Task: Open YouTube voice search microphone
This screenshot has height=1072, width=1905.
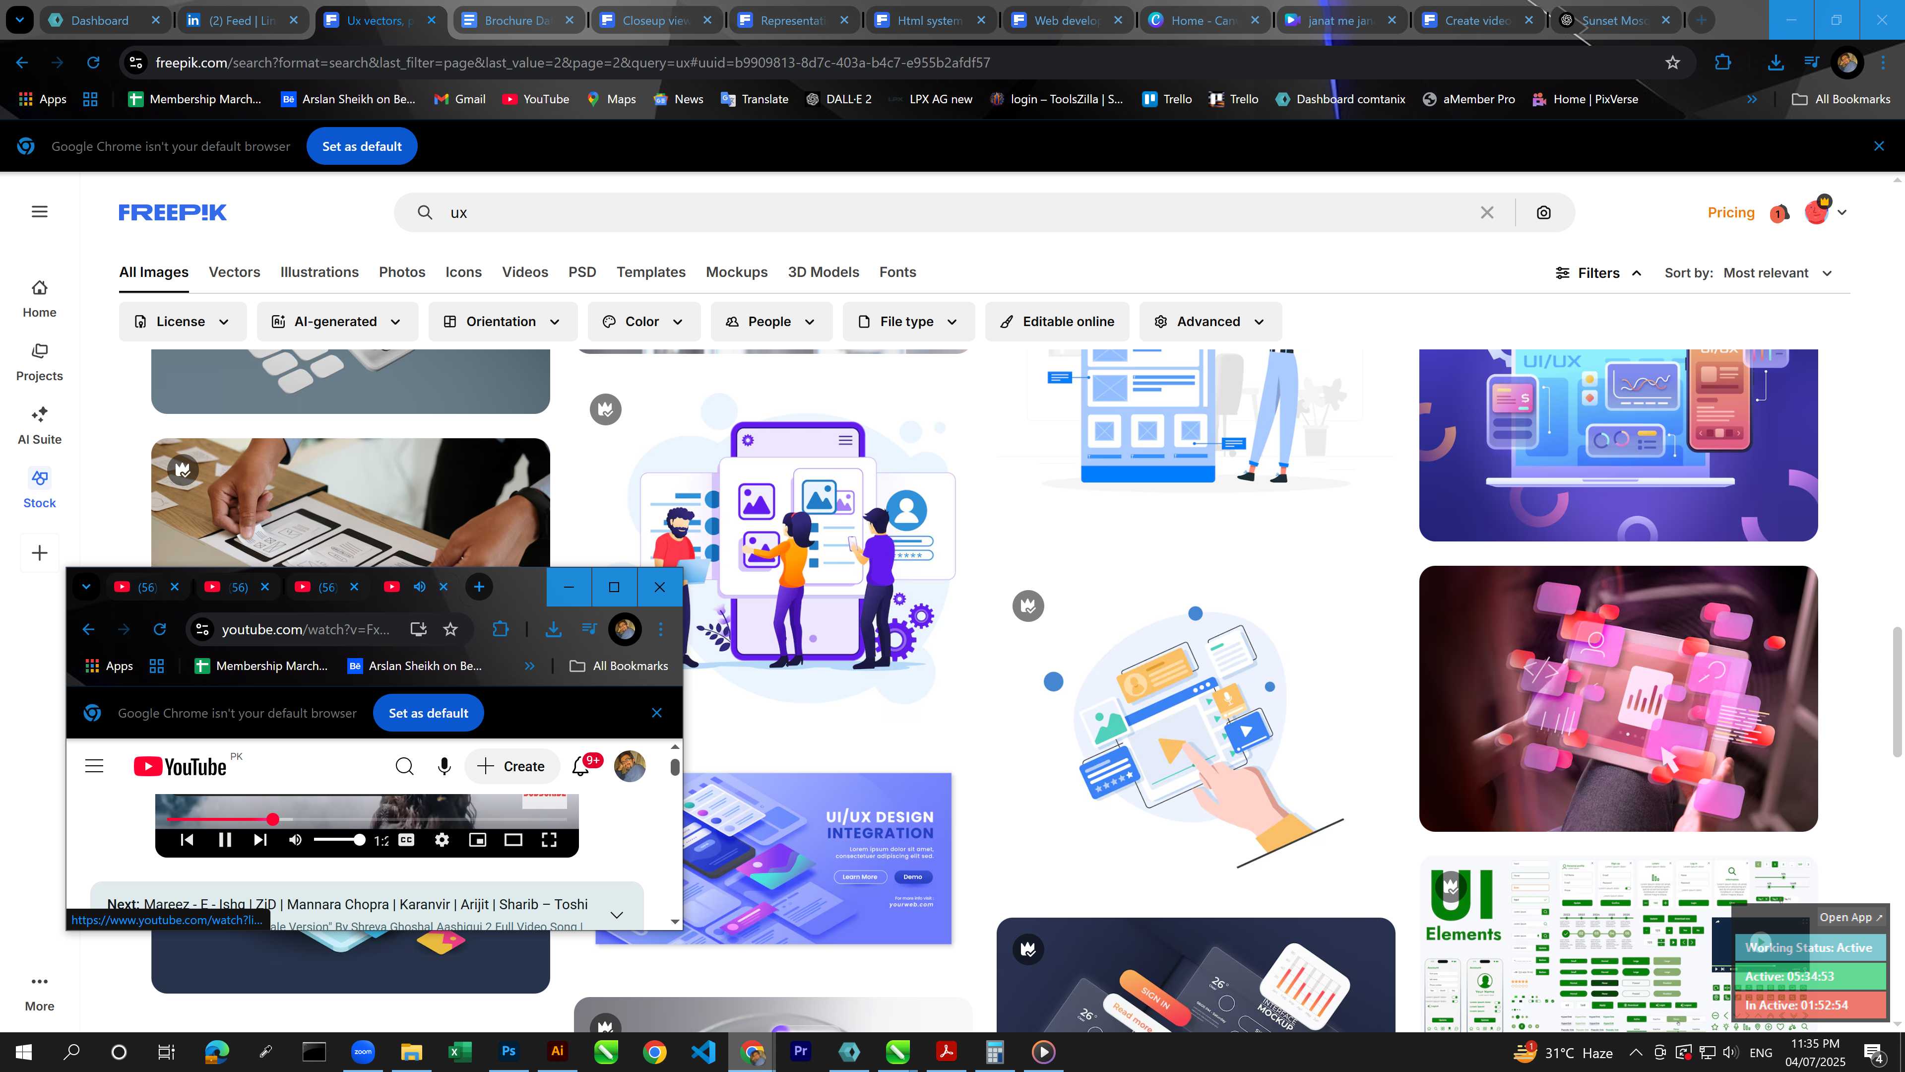Action: pyautogui.click(x=444, y=766)
